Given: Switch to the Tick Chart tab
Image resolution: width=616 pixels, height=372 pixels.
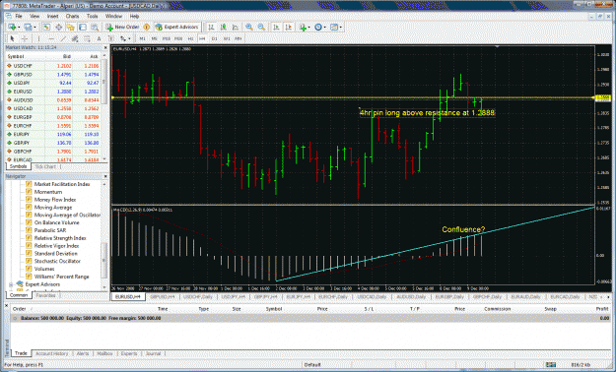Looking at the screenshot, I should tap(45, 166).
